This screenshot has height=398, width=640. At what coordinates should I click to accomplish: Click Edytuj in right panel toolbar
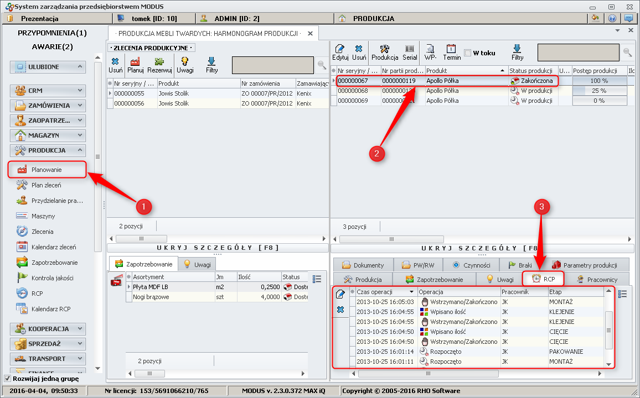tap(340, 53)
